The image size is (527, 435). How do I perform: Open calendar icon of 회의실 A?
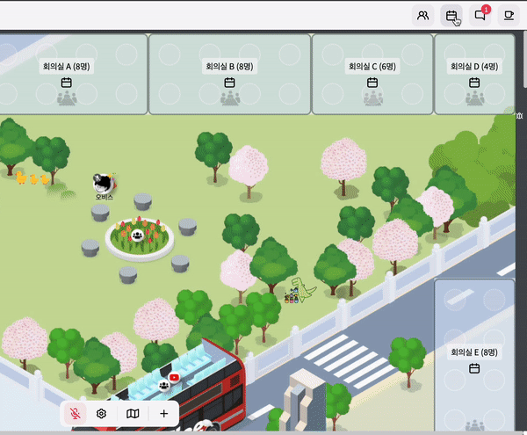coord(67,83)
